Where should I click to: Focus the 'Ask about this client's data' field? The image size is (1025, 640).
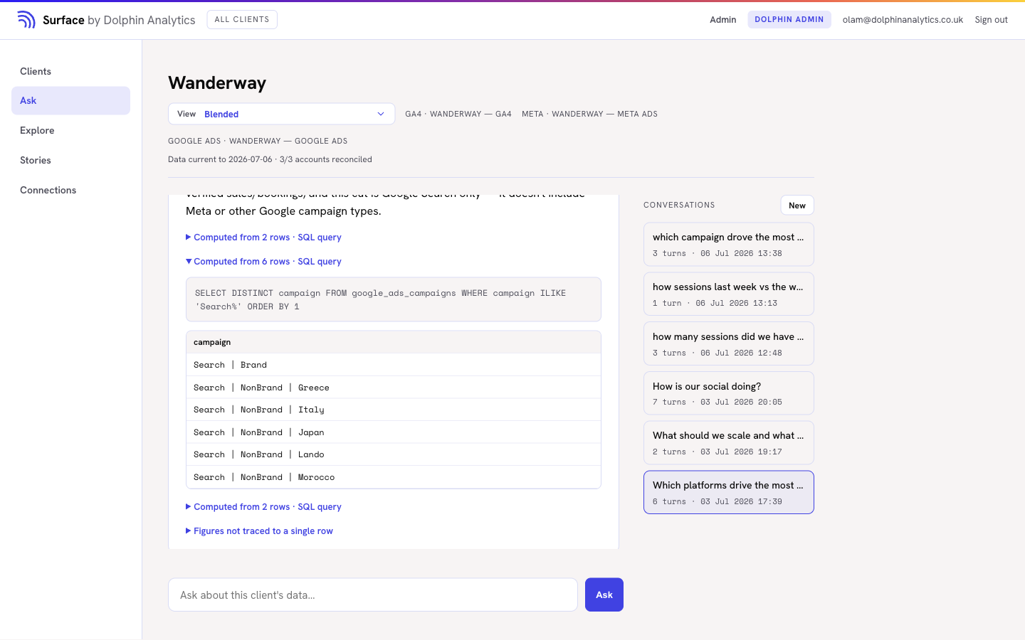pos(373,594)
